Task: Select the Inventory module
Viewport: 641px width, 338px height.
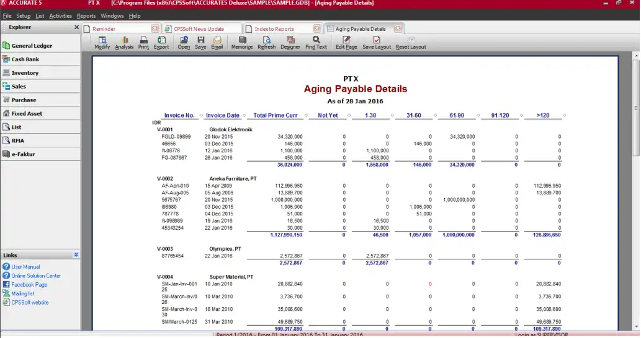Action: [x=40, y=72]
